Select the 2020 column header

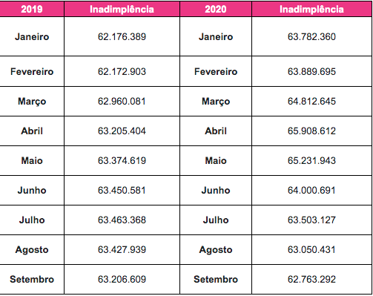coord(216,9)
